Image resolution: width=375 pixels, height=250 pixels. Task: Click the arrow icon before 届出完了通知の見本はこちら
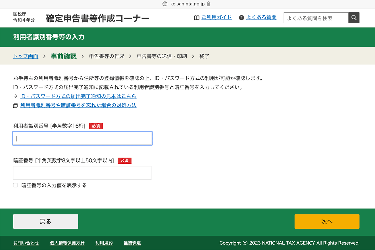(x=15, y=96)
